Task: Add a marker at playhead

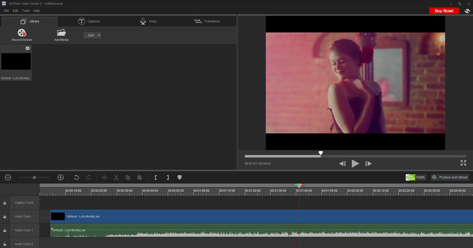Action: pyautogui.click(x=180, y=178)
